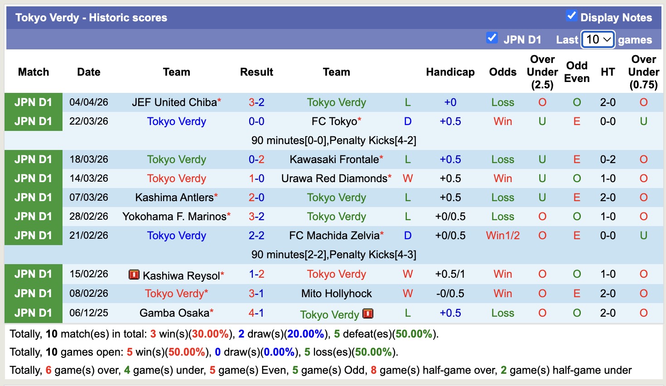Click the Win odds for the Urawa Red Diamonds match
The image size is (666, 386).
pos(502,178)
